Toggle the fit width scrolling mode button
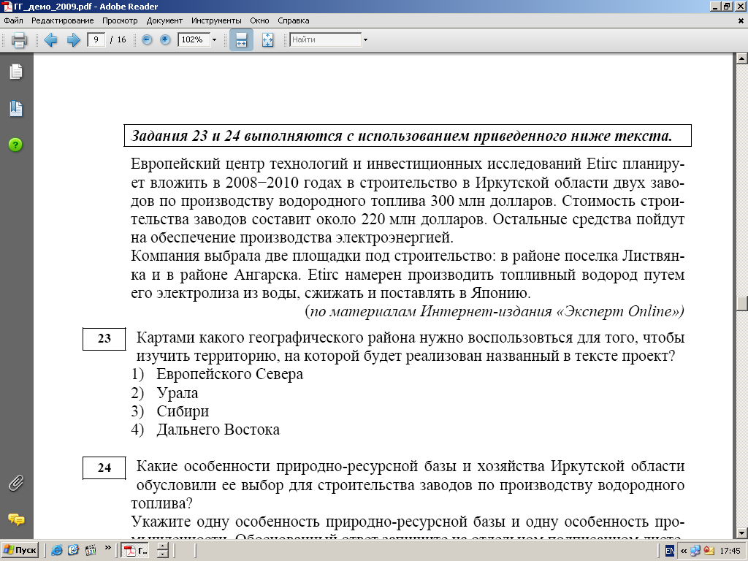The width and height of the screenshot is (748, 561). tap(241, 39)
